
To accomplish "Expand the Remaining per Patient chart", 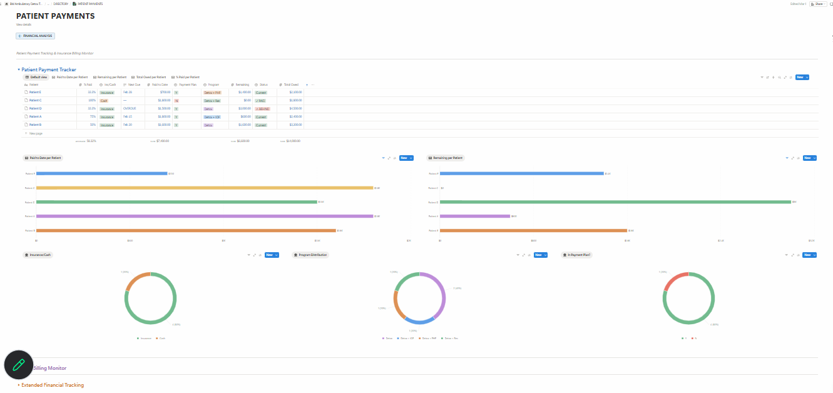I will [793, 158].
